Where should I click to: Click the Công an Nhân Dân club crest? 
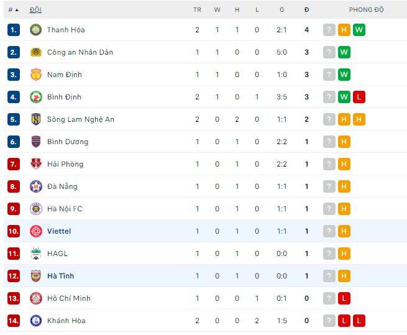35,52
